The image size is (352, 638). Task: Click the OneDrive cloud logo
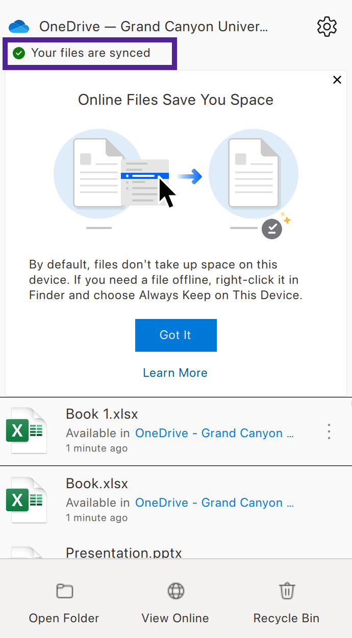click(x=19, y=27)
